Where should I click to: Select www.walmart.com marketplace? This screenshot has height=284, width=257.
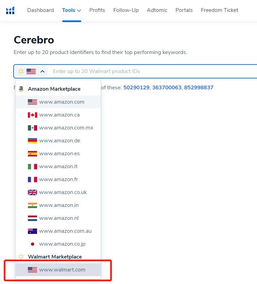(x=58, y=270)
